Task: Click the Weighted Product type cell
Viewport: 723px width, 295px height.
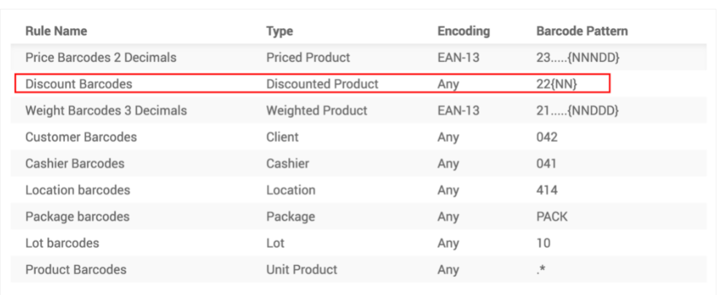Action: point(317,111)
